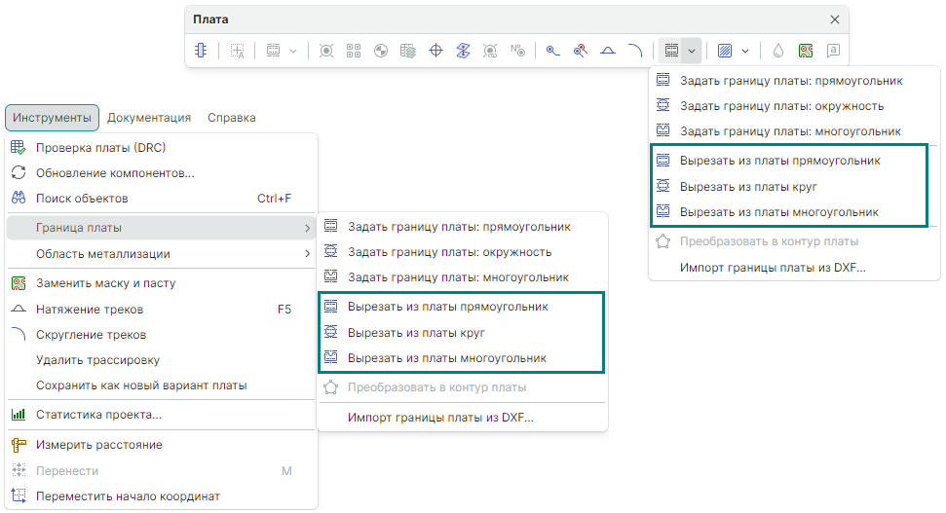946x513 pixels.
Task: Select Измерить расстояние menu item
Action: click(98, 445)
